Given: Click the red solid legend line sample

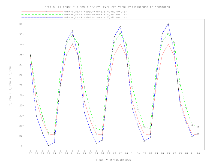Looking at the screenshot, I should point(42,11).
